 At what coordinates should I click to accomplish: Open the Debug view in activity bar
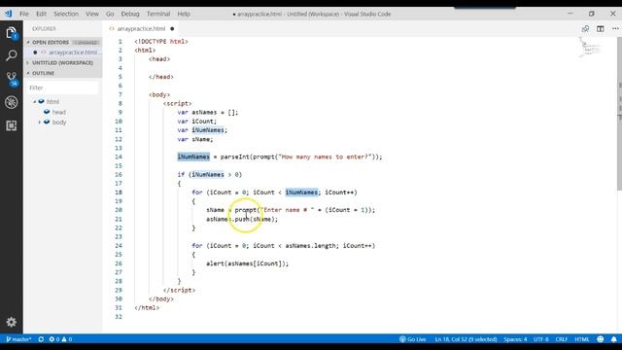coord(11,102)
